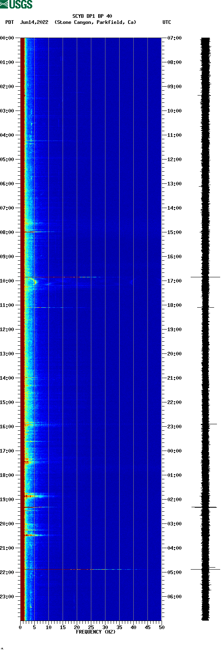Click UTC time label 16:00 on right axis
The width and height of the screenshot is (223, 653).
coord(175,257)
